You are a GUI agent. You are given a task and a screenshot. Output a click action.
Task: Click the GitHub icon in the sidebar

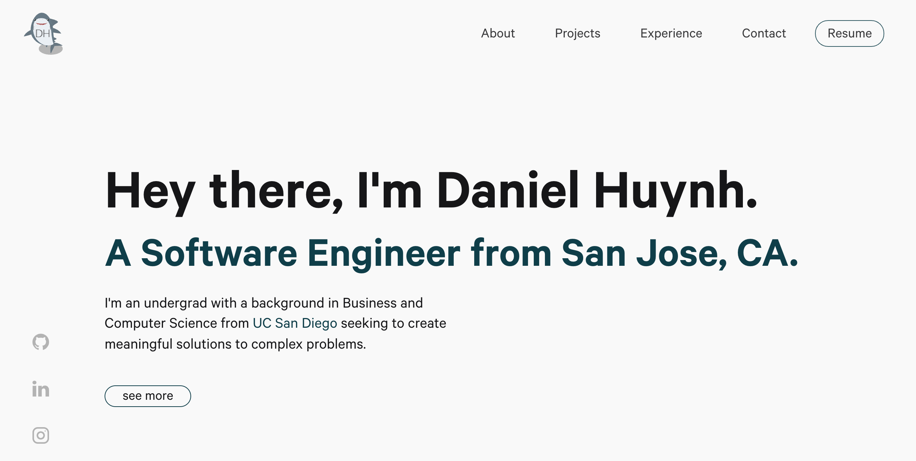coord(40,342)
